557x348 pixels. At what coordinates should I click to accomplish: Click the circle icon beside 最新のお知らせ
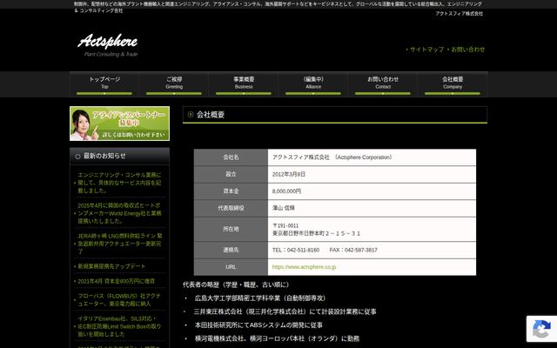point(77,157)
